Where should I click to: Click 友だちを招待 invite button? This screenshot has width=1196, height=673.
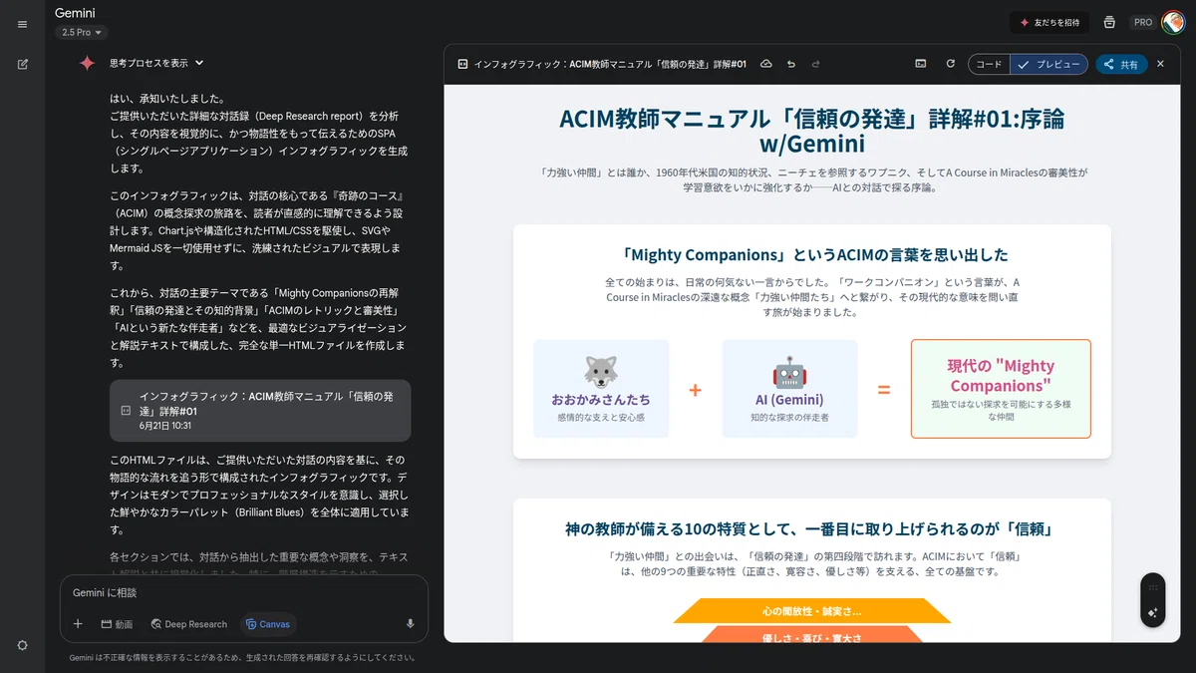[1049, 22]
